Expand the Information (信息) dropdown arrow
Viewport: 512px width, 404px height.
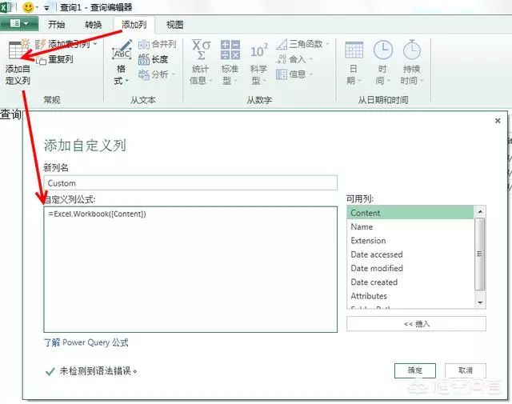[x=311, y=74]
